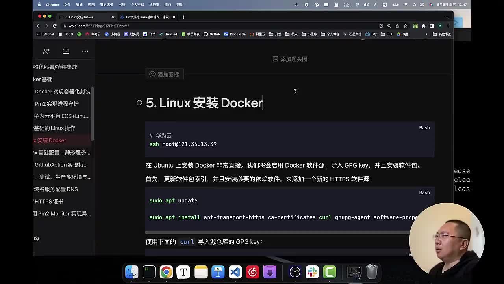504x284 pixels.
Task: Open the Tailwind bookmark
Action: point(168,34)
